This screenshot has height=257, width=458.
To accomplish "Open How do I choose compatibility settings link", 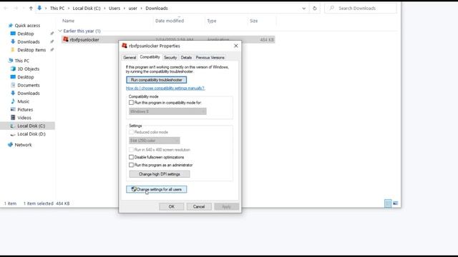I will [165, 88].
